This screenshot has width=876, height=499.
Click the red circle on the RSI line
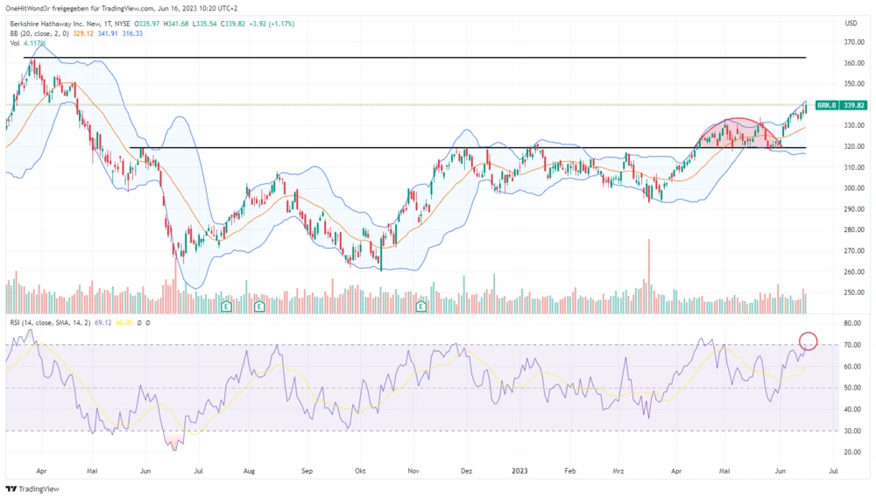(808, 341)
